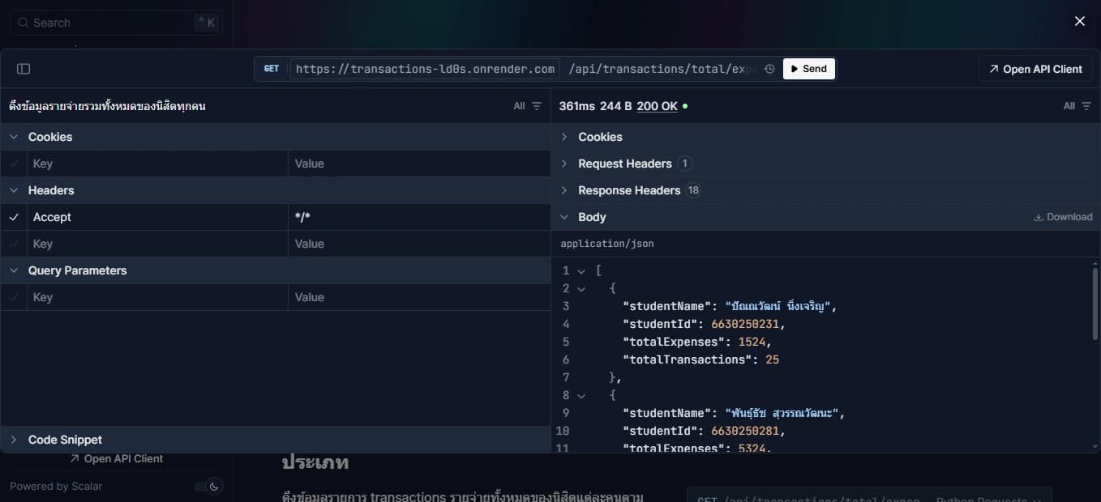This screenshot has height=502, width=1101.
Task: Toggle the sidebar panel icon
Action: coord(24,68)
